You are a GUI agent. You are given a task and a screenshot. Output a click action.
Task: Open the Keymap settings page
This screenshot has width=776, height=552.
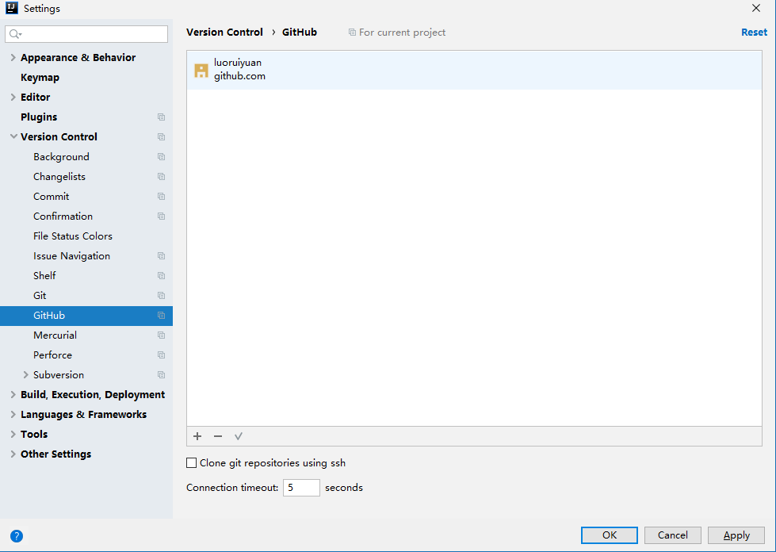coord(40,78)
